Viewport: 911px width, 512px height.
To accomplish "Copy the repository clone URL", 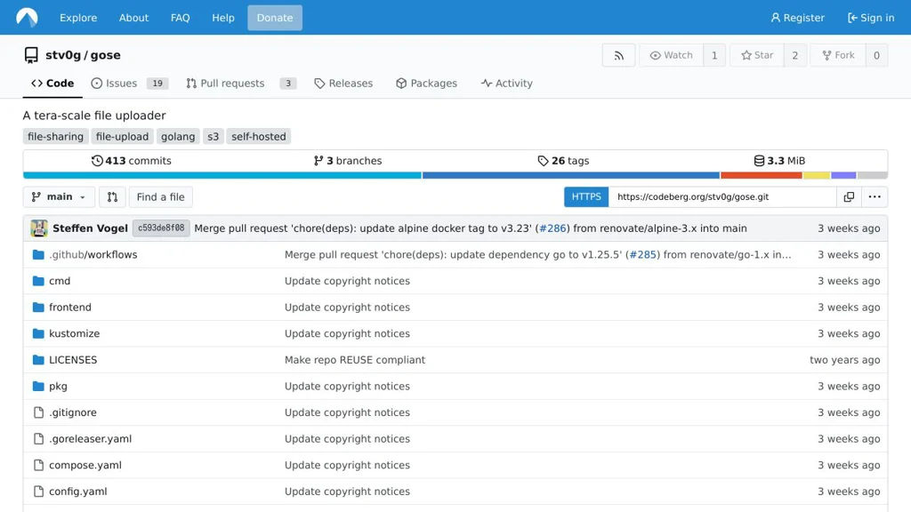I will click(x=849, y=197).
